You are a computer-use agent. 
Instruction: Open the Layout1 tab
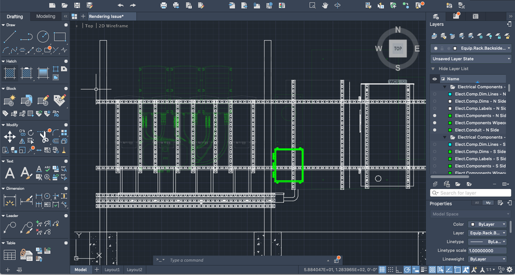[x=112, y=270]
